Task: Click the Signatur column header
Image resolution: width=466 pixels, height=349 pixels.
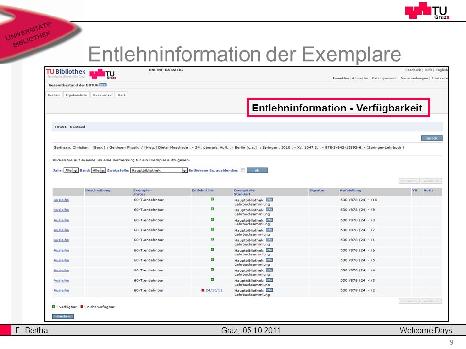Action: [317, 190]
